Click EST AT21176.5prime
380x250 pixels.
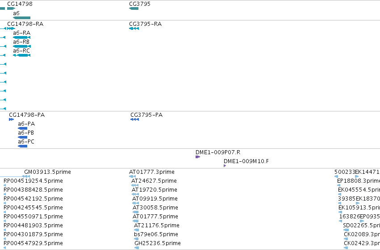click(157, 225)
